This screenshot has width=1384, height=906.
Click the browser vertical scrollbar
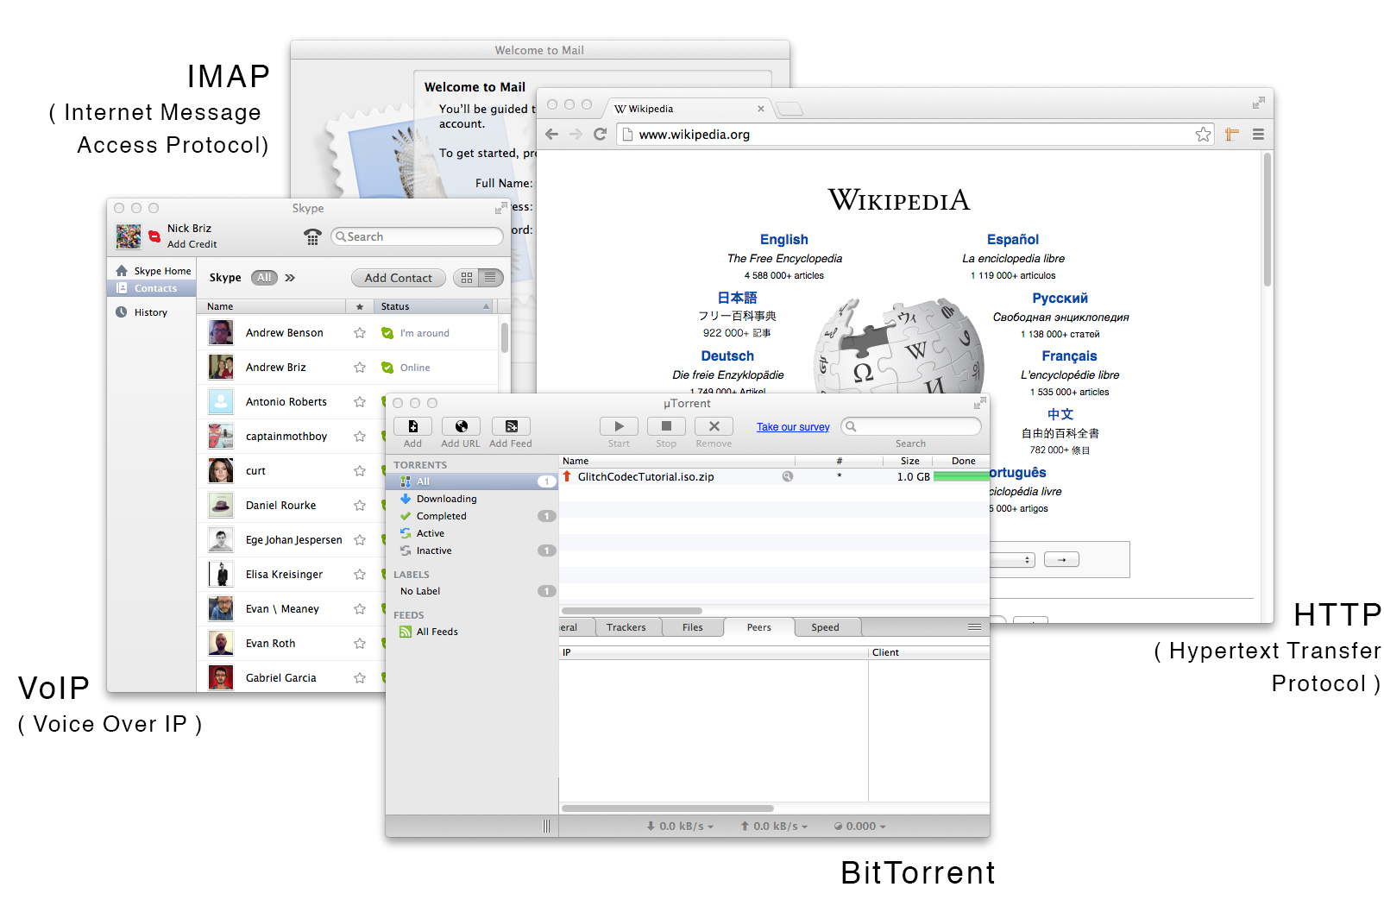pyautogui.click(x=1267, y=219)
